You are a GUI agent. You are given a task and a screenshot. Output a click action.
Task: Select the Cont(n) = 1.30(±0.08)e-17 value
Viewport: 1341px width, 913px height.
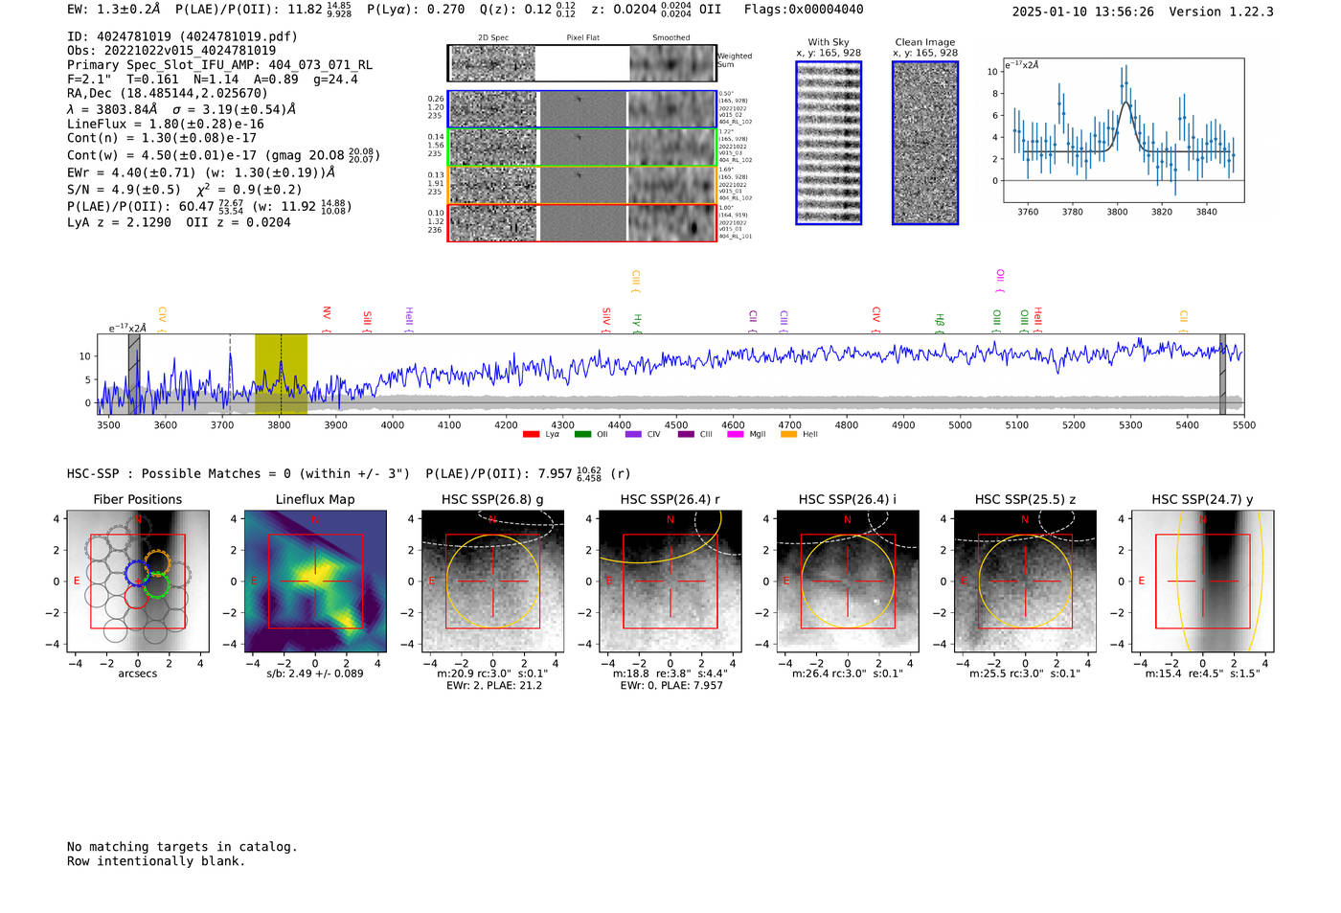coord(162,138)
